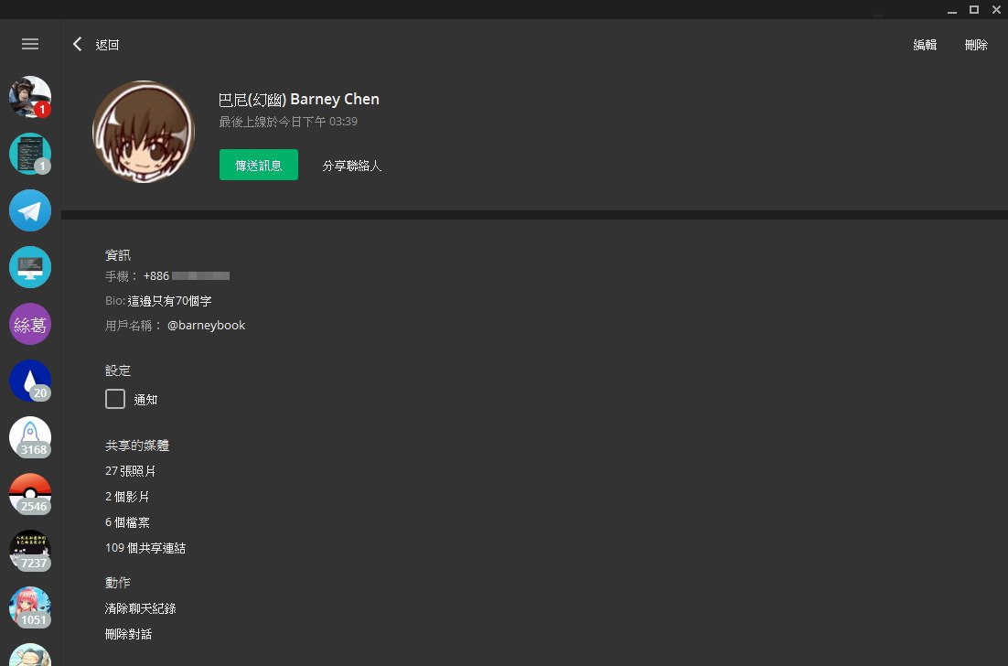Open the blue chat with 20 unread
This screenshot has height=666, width=1008.
tap(30, 381)
